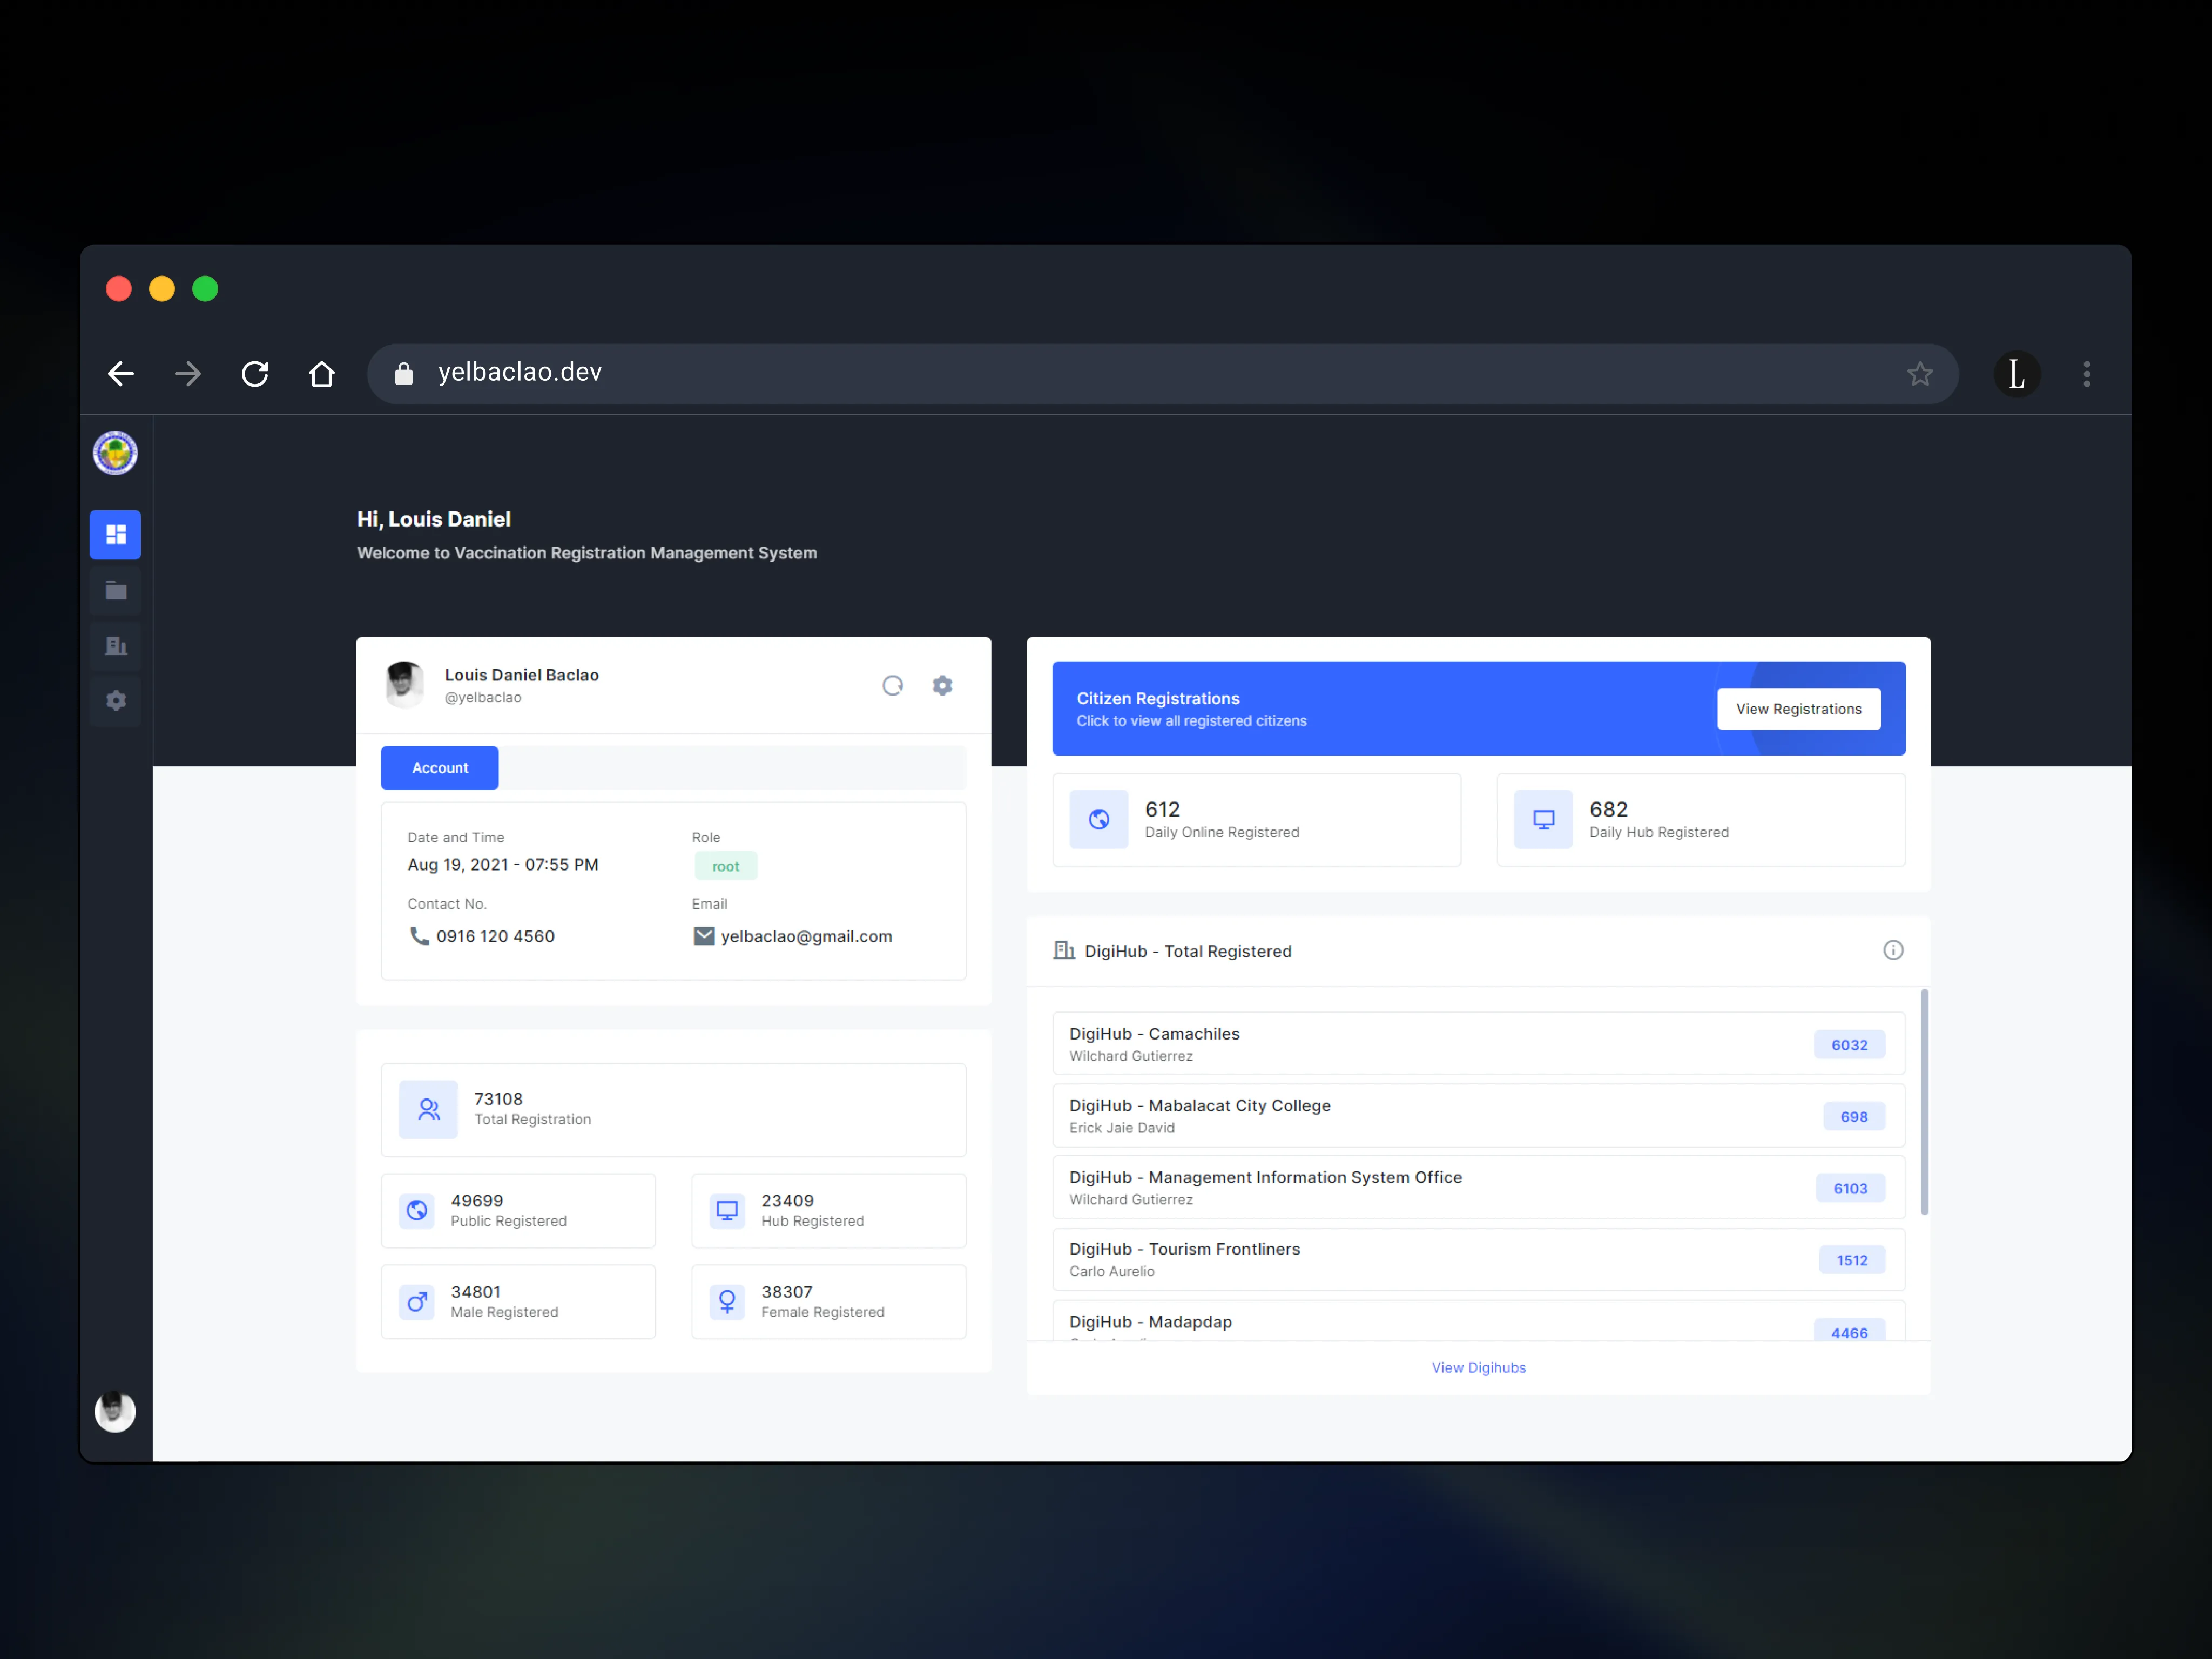Open the browser profile L avatar
This screenshot has width=2212, height=1659.
coord(2017,374)
